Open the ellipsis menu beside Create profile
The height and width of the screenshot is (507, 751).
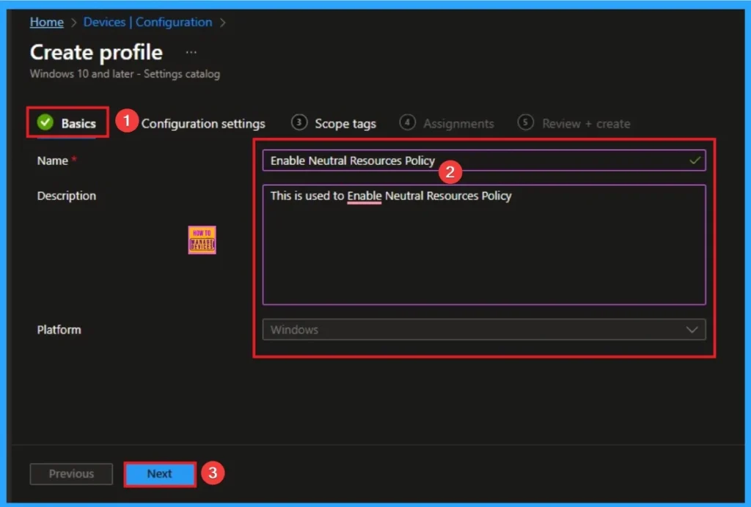(191, 53)
